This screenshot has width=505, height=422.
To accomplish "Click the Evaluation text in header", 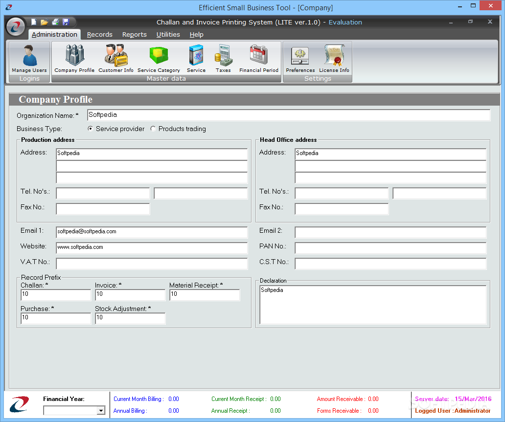I will pyautogui.click(x=345, y=22).
